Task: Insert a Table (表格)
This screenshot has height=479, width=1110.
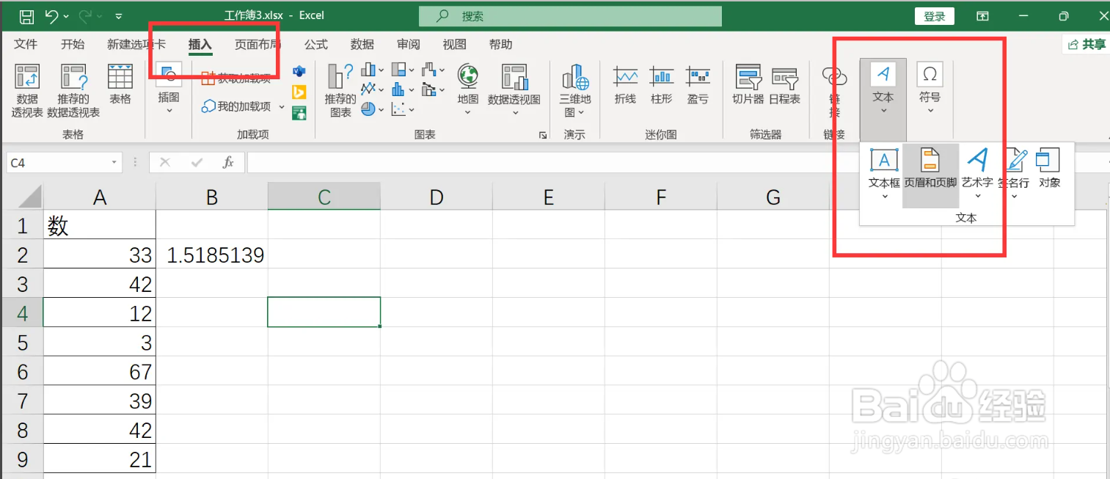Action: coord(120,84)
